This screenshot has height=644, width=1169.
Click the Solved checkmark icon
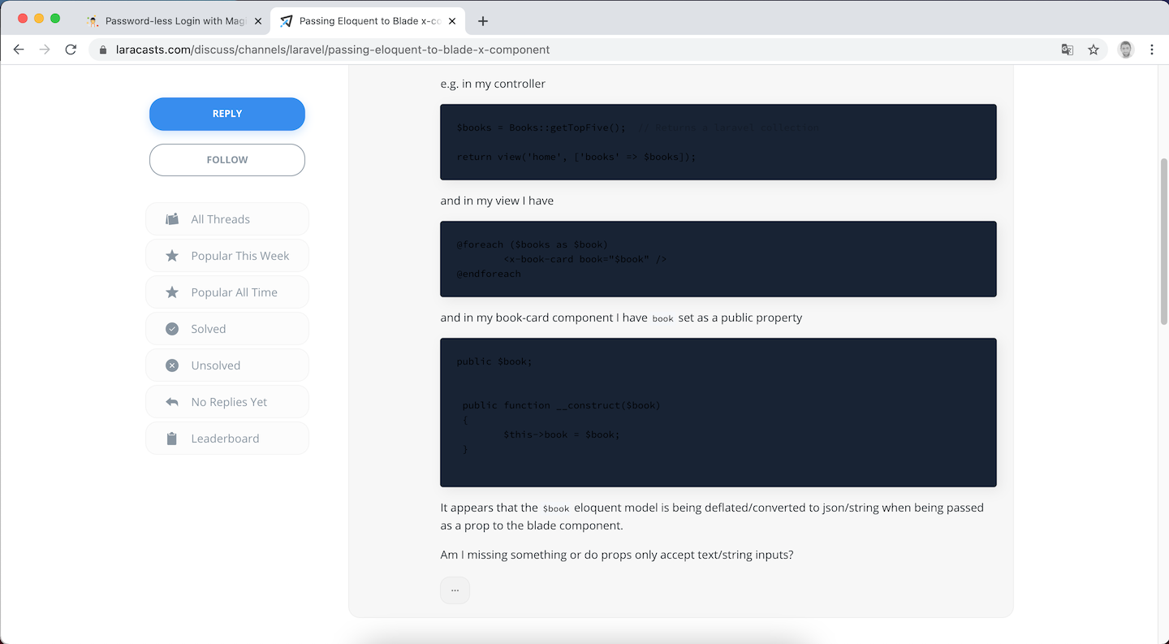click(172, 329)
